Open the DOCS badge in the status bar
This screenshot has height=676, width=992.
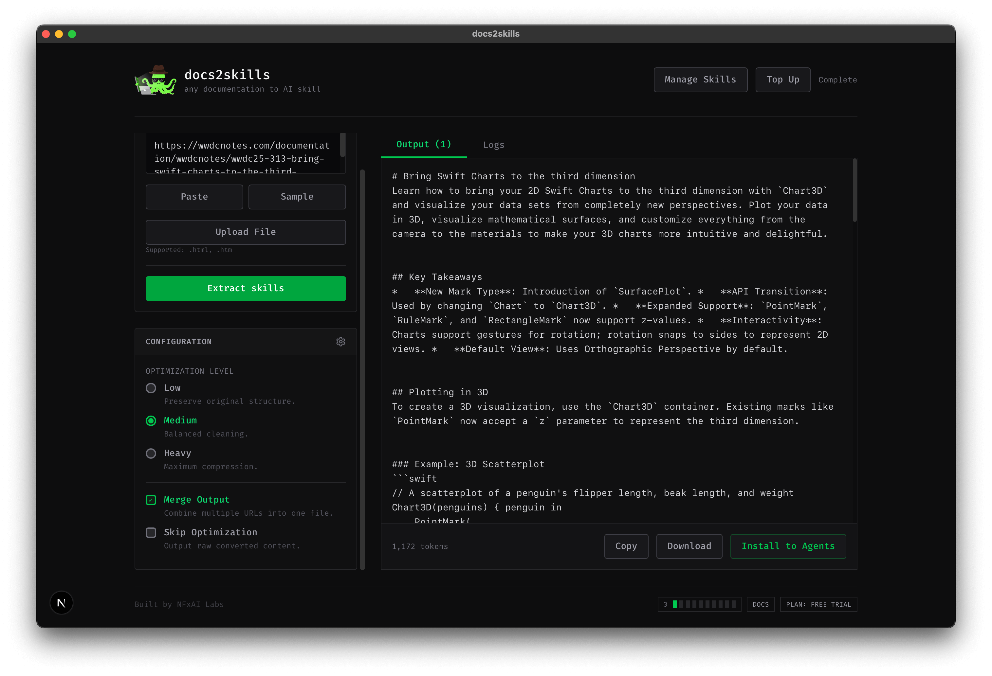pos(760,604)
